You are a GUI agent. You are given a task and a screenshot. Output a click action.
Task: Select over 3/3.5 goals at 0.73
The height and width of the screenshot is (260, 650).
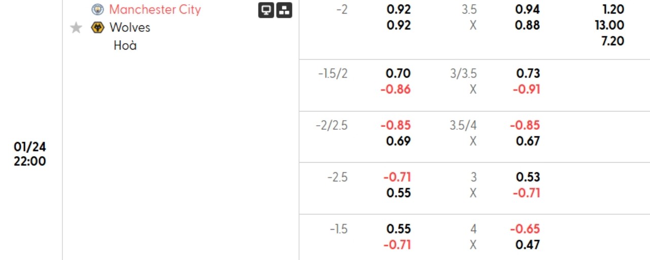click(528, 73)
